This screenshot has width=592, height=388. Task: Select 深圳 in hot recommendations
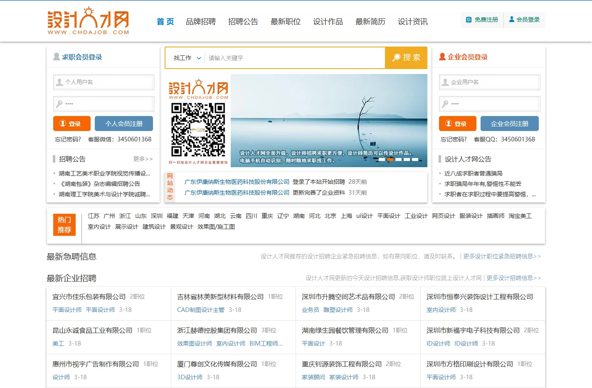point(157,216)
